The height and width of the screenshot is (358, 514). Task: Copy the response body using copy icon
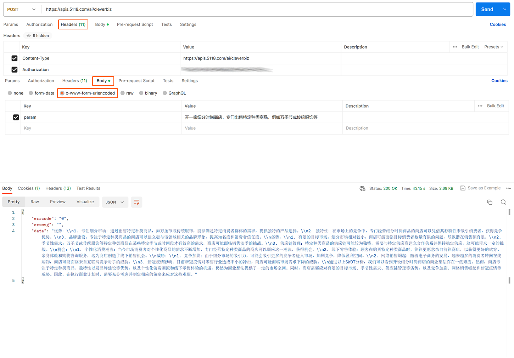490,202
